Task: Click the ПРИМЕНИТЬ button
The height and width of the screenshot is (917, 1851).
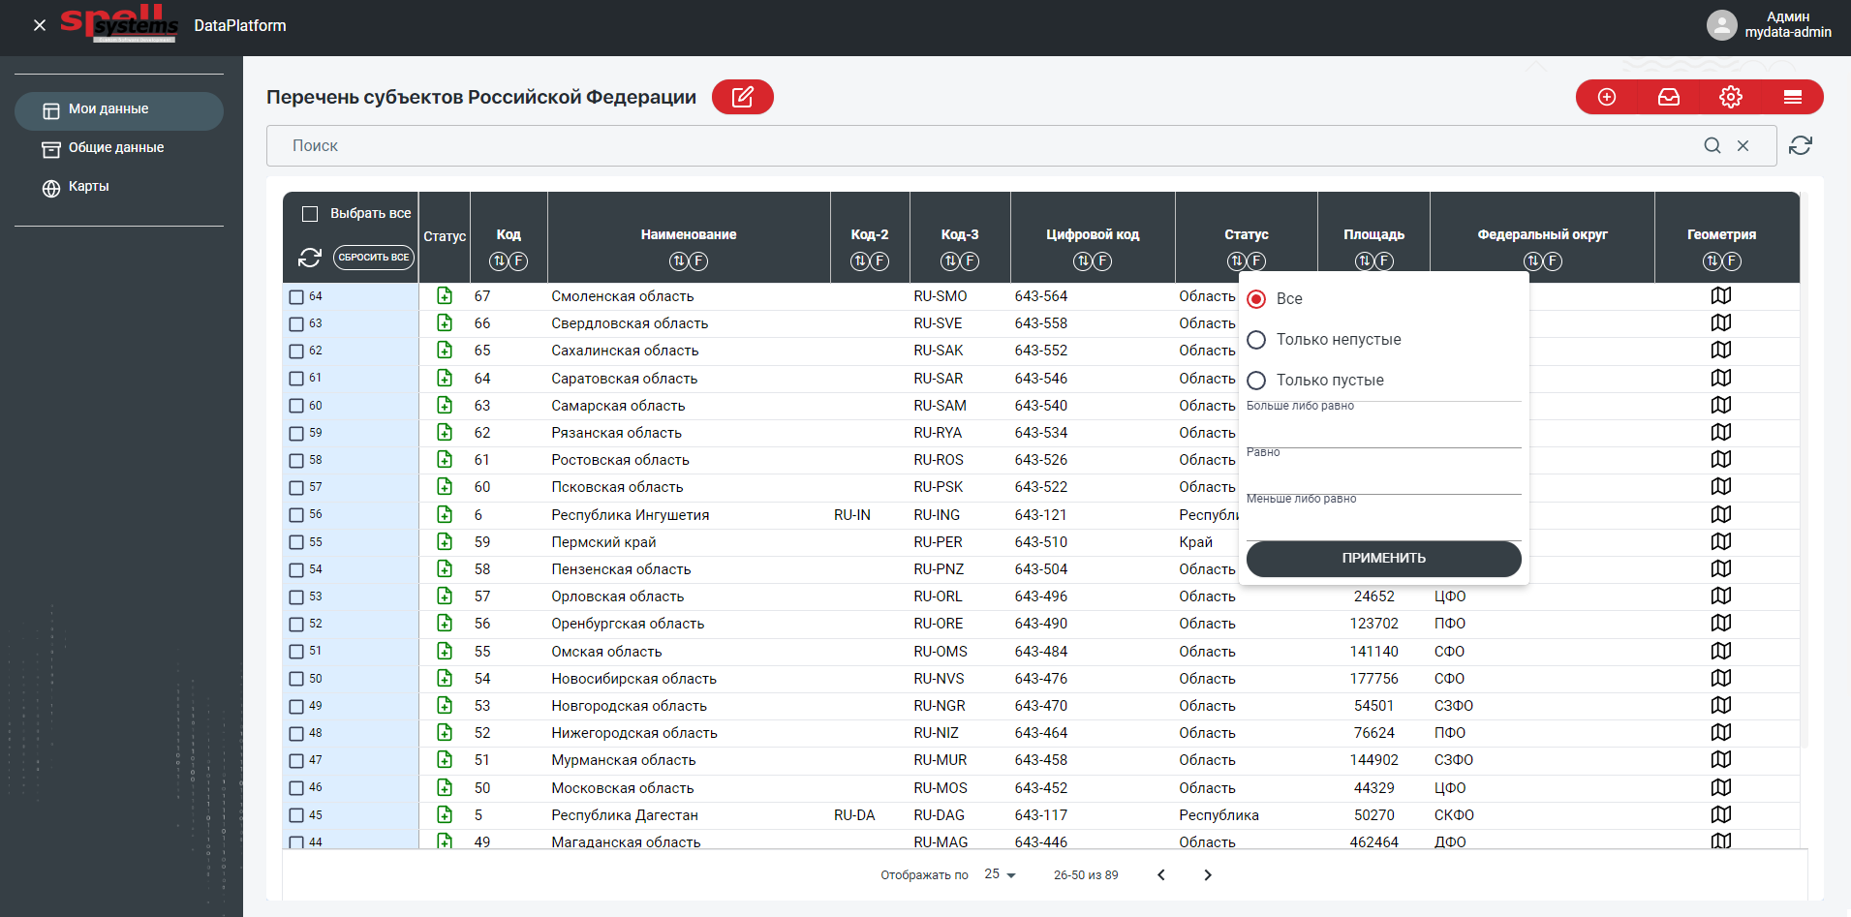Action: [1383, 559]
